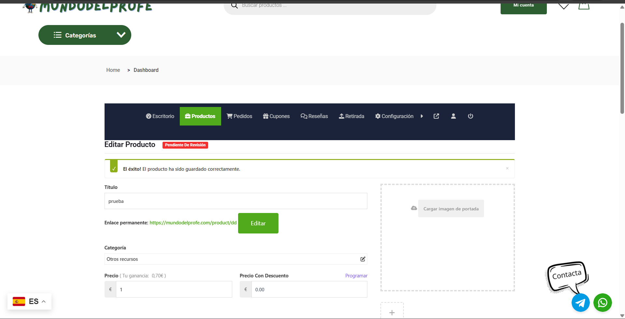This screenshot has width=625, height=319.
Task: Click the Cargar imagen de portada button
Action: [x=450, y=208]
